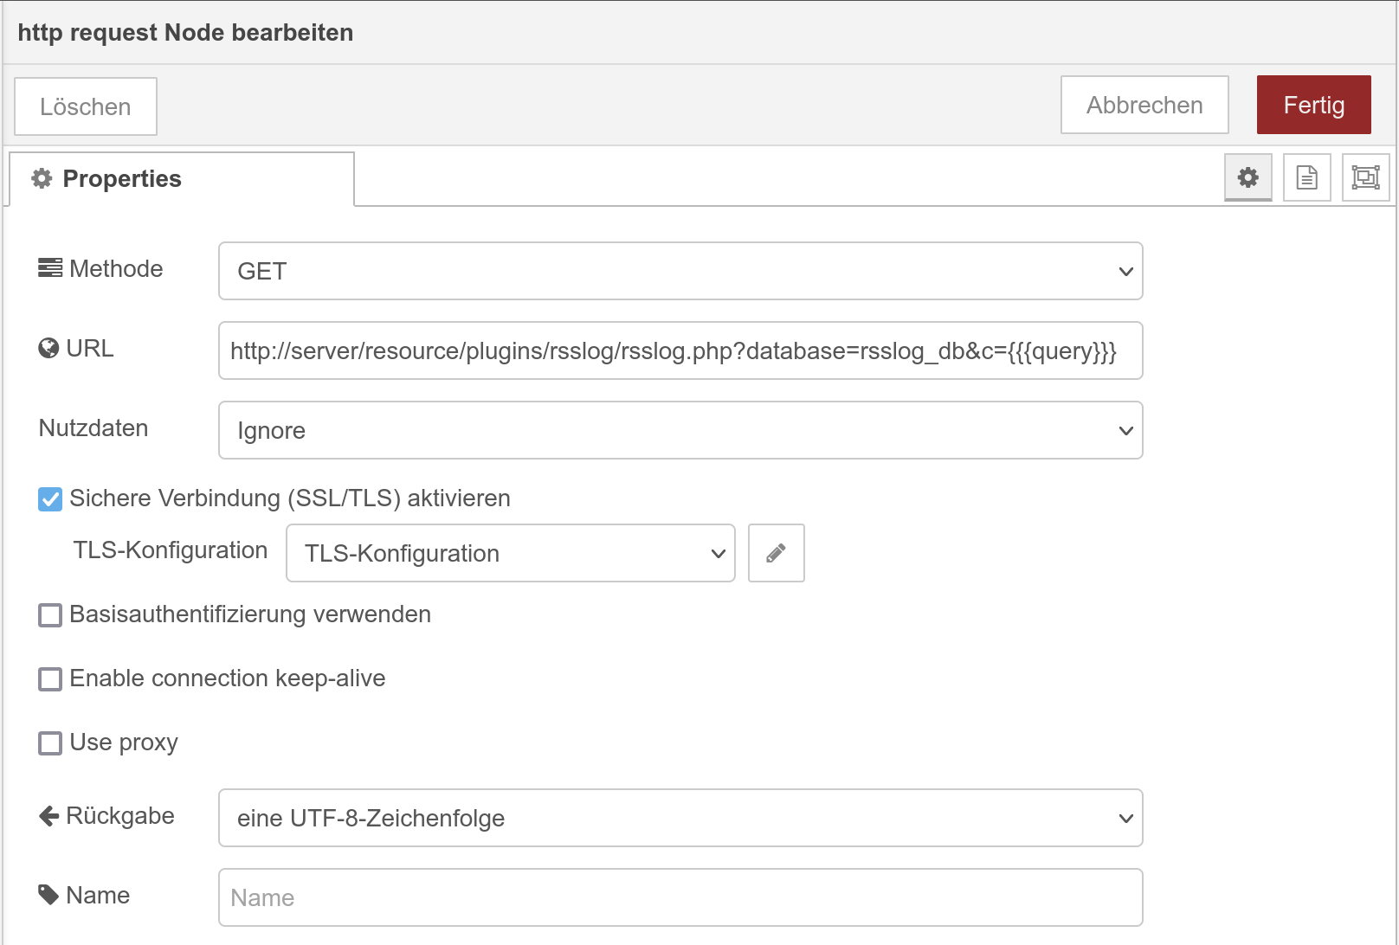
Task: Enable connection keep-alive checkbox
Action: (x=50, y=679)
